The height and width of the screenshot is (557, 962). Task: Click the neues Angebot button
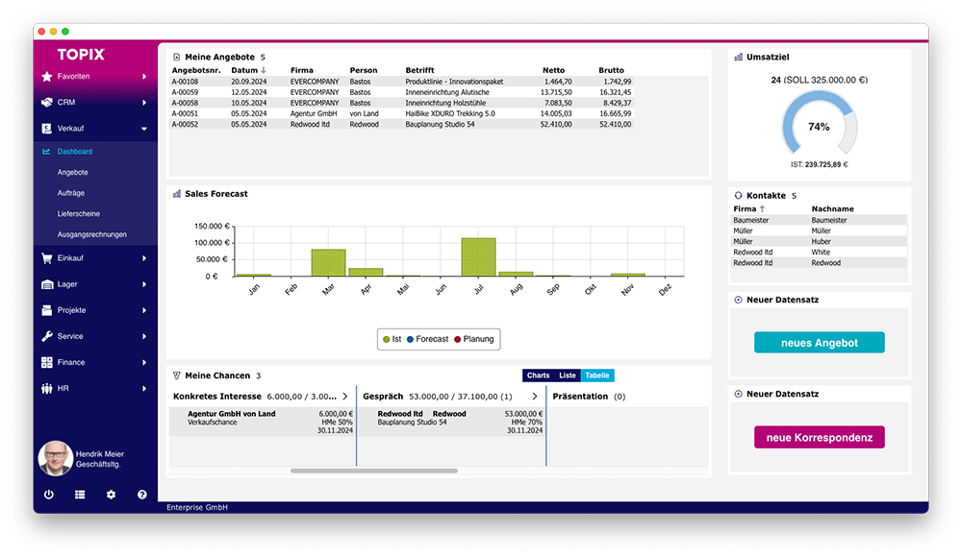click(x=819, y=343)
